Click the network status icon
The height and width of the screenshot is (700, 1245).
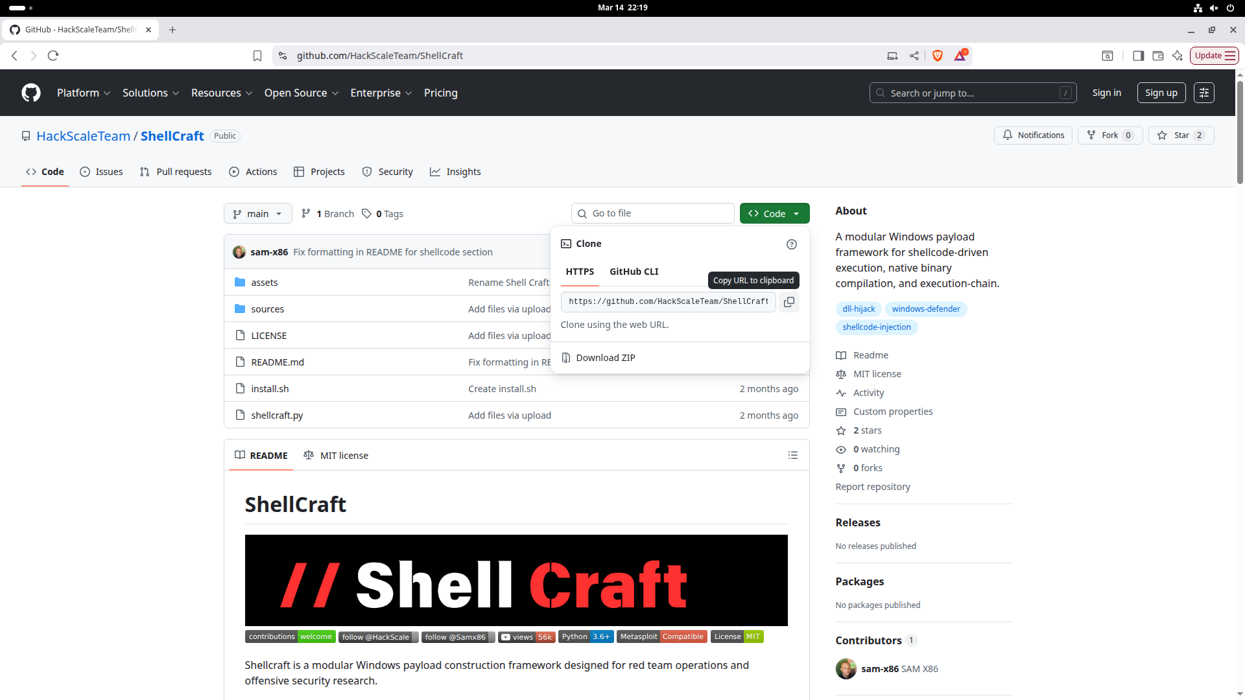click(1198, 8)
